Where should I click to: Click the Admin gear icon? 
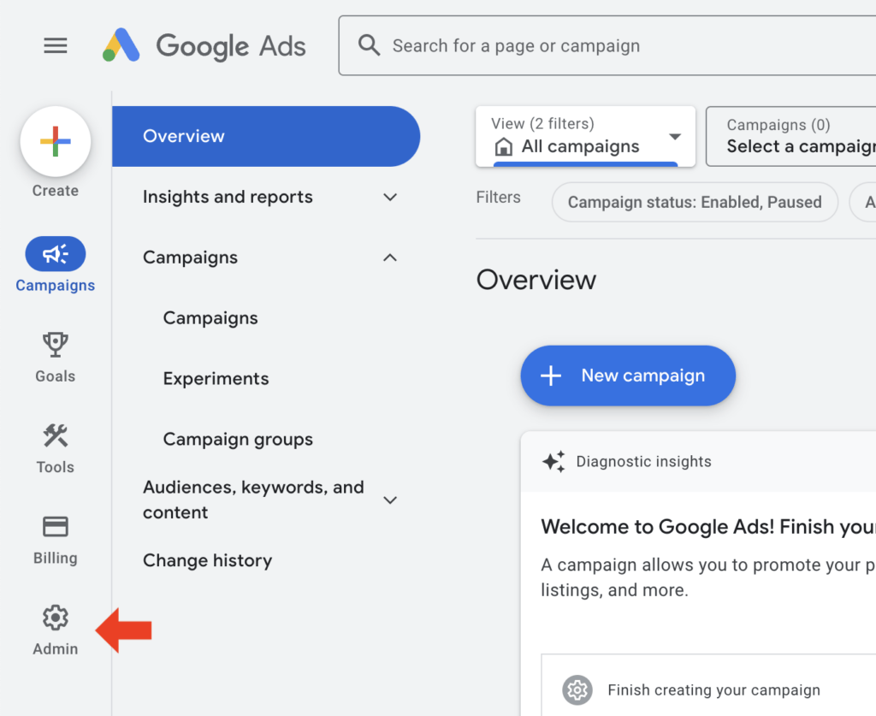click(55, 617)
